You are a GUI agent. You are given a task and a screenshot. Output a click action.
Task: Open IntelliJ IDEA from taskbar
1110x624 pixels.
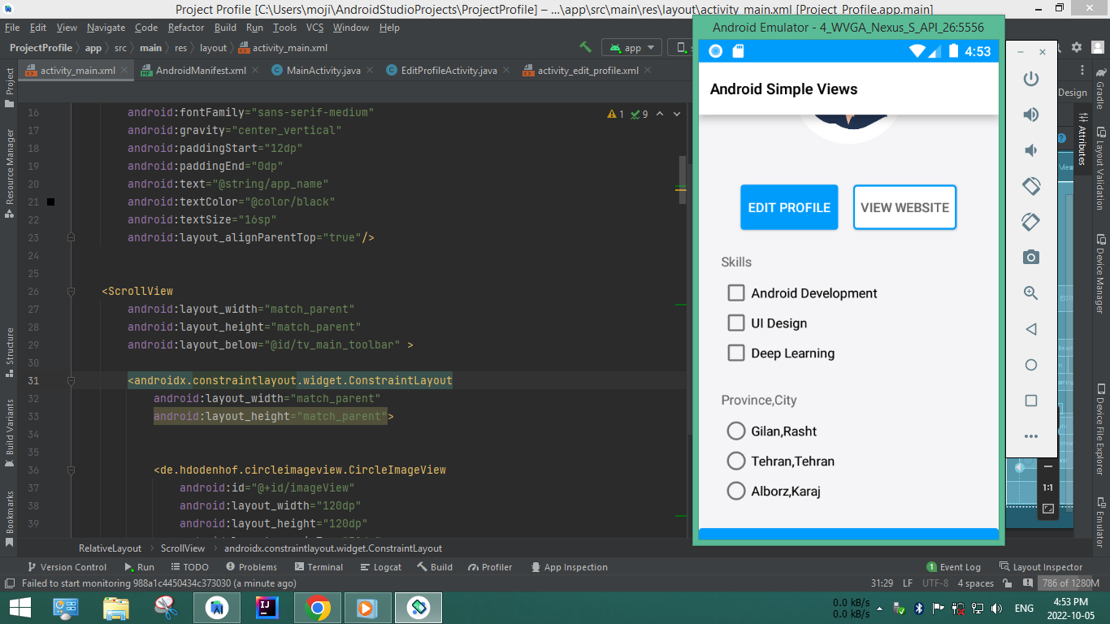(267, 608)
